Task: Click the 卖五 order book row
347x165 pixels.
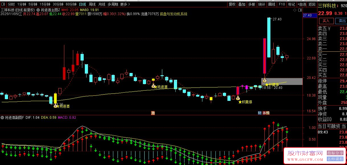Action: [x=332, y=28]
